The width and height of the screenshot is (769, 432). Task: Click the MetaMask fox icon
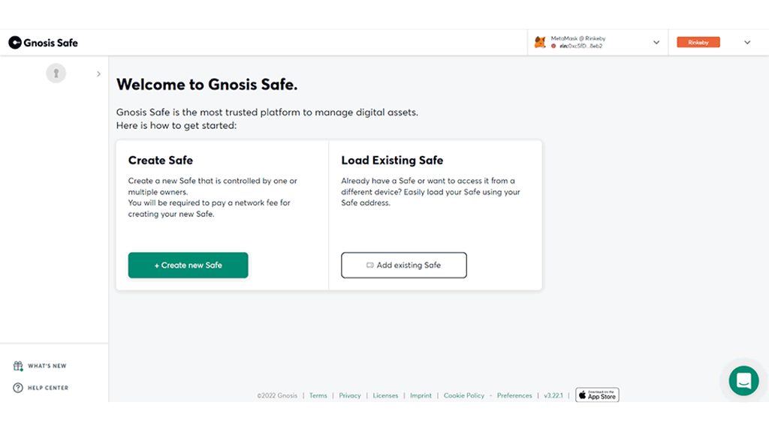click(540, 42)
